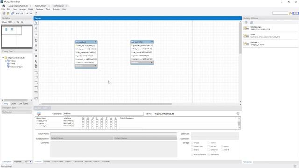Screen dimensions: 299x168
Task: Choose the 1:n non-identifying relationship tool
Action: pyautogui.click(x=36, y=77)
